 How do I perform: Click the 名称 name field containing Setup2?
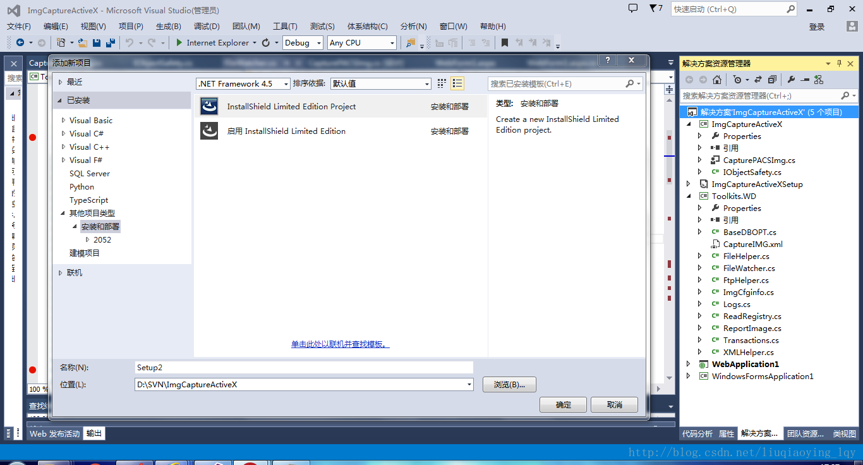click(304, 367)
